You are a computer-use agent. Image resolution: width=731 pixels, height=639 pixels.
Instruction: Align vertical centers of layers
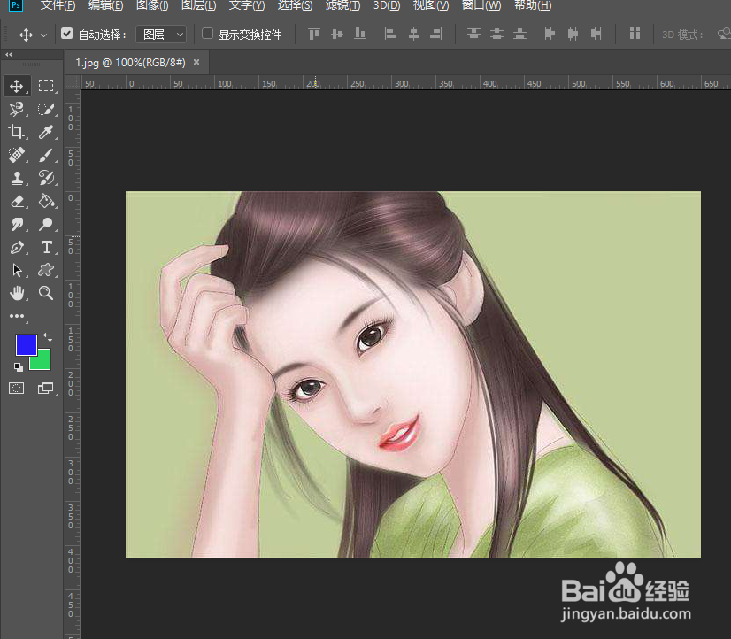coord(336,34)
